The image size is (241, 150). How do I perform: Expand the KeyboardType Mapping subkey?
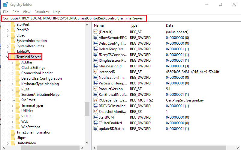[12, 84]
